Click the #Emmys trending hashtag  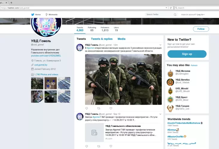pyautogui.click(x=172, y=130)
